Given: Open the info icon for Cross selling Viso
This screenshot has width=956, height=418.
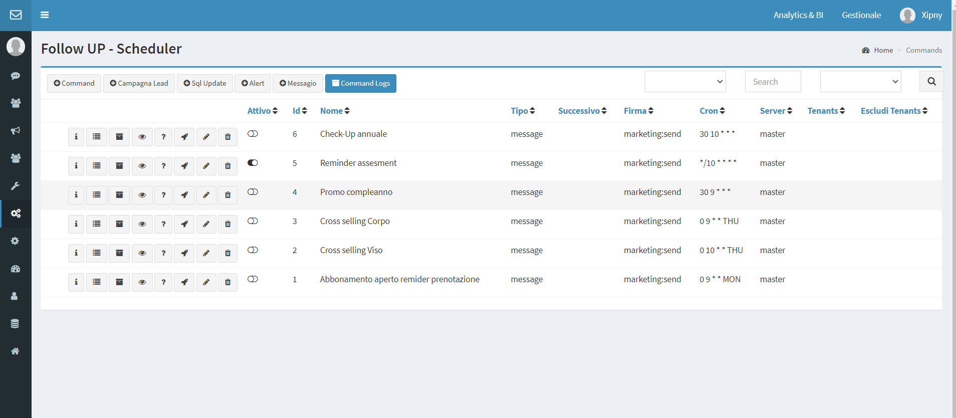Looking at the screenshot, I should coord(76,253).
